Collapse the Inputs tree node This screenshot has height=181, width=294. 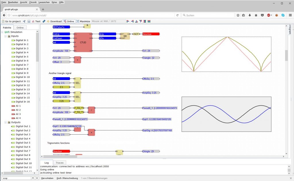(x=5, y=36)
